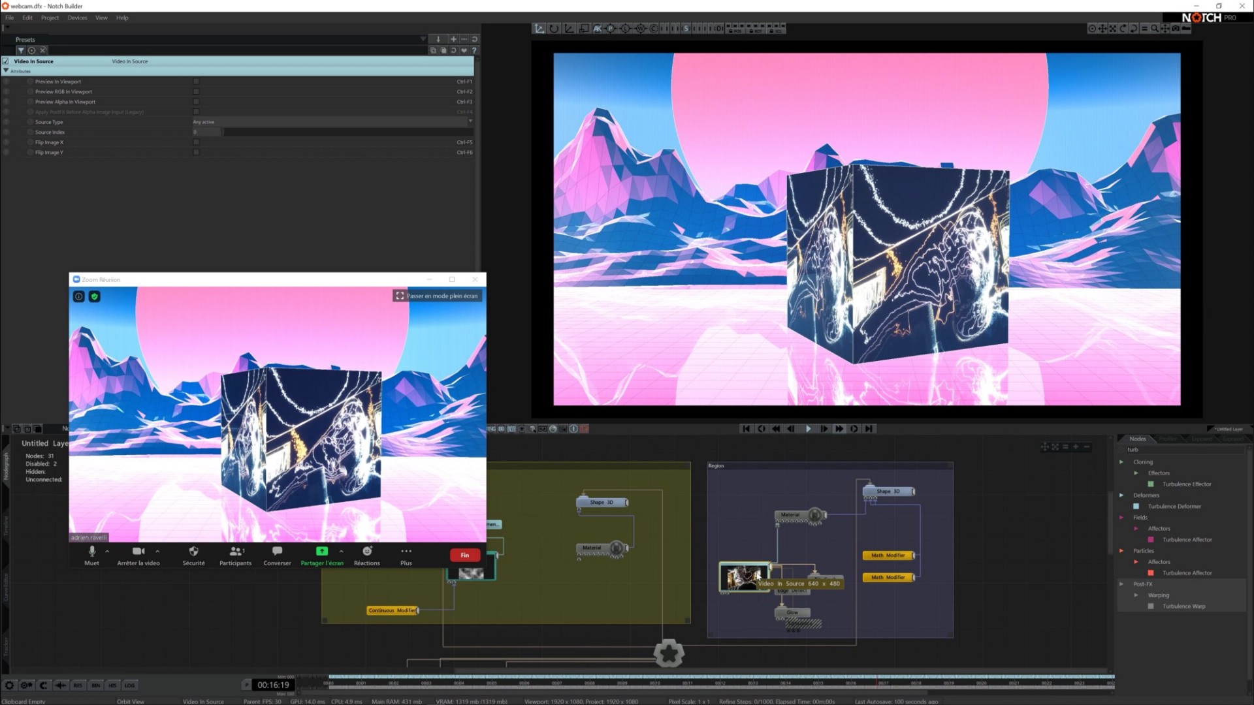Select the rotate tool at viewport top-left

click(553, 28)
